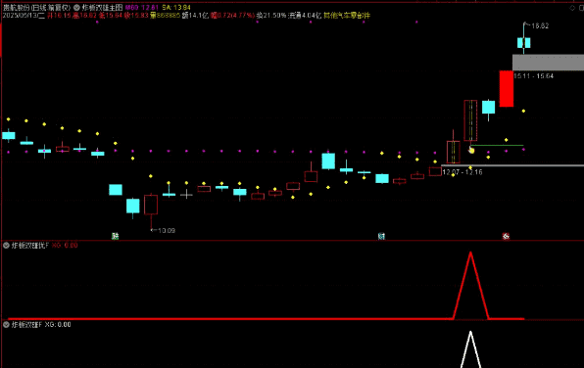Click the green event marker on the date axis
The width and height of the screenshot is (584, 368).
[115, 236]
